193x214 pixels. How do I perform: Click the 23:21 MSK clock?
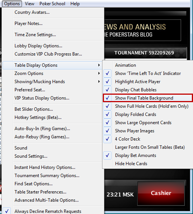coord(120,195)
